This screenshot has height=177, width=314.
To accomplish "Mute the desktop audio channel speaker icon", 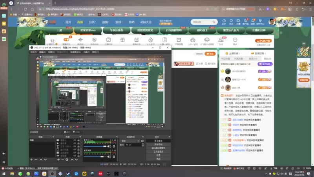I will (109, 157).
